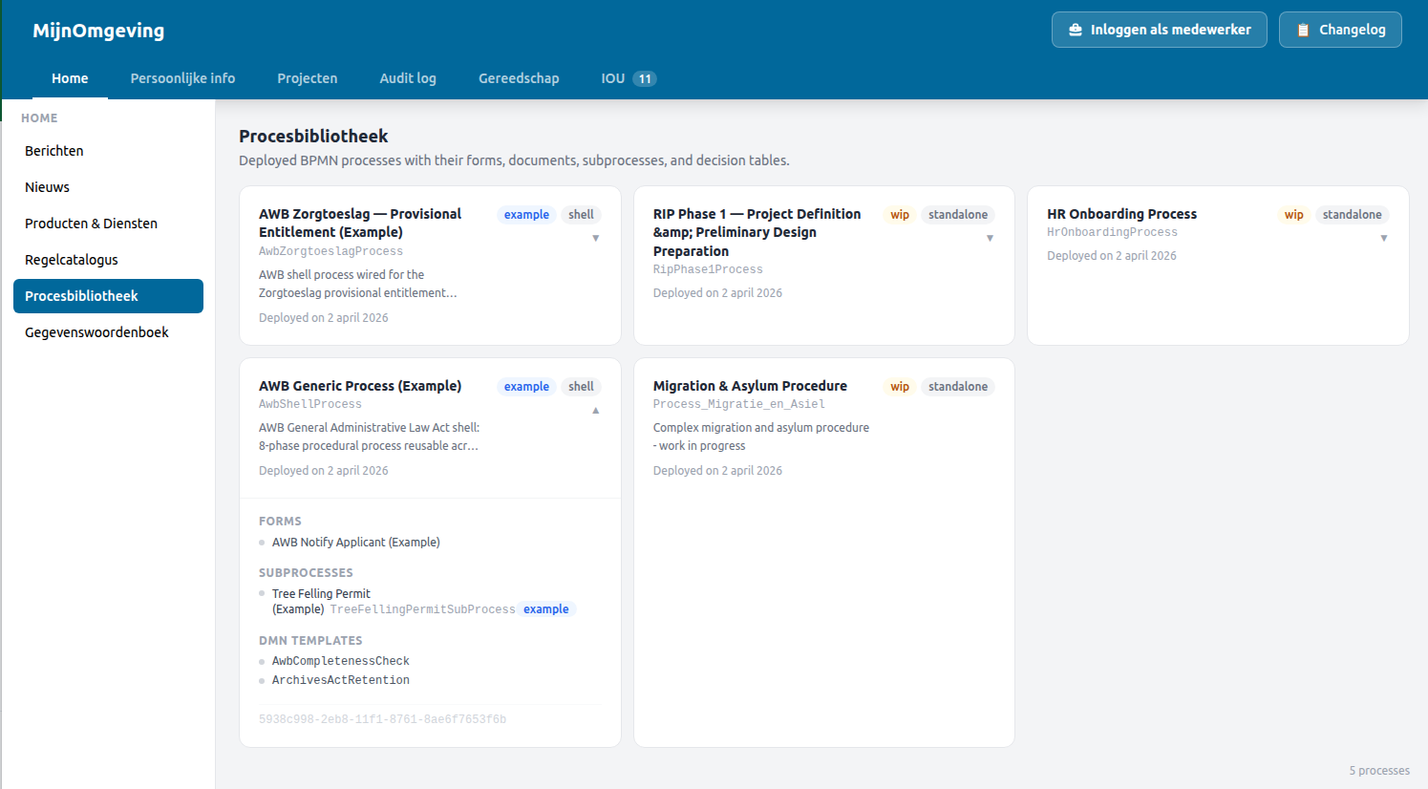The image size is (1428, 789).
Task: Open the Inloggen als medewerker login
Action: click(1159, 30)
